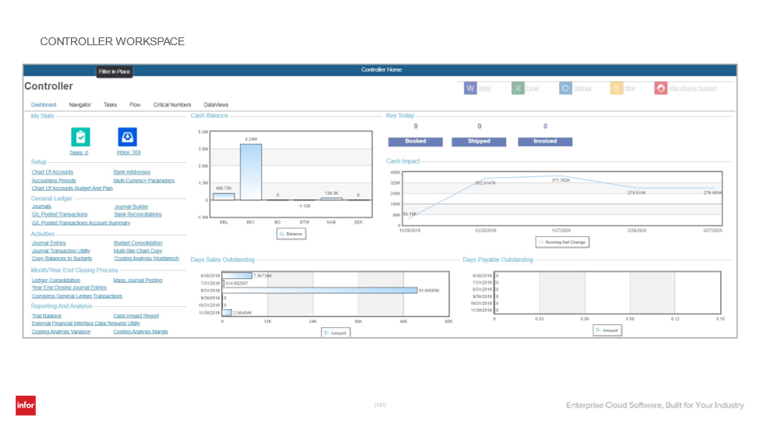Open Budget Consolidation link

[x=138, y=243]
